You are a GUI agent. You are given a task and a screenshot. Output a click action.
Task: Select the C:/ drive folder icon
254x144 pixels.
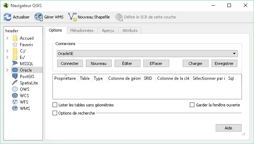point(15,51)
